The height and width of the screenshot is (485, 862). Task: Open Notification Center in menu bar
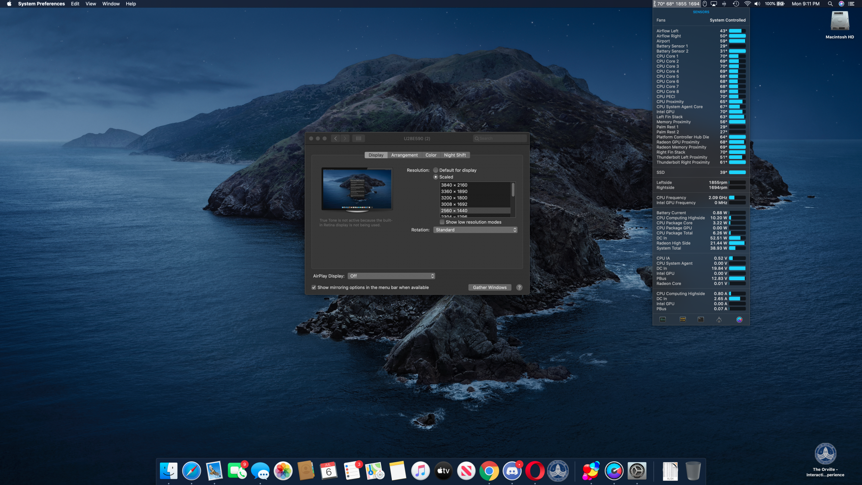coord(851,4)
